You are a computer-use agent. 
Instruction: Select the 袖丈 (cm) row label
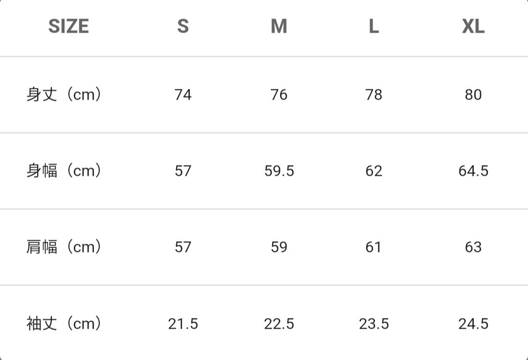pos(64,323)
